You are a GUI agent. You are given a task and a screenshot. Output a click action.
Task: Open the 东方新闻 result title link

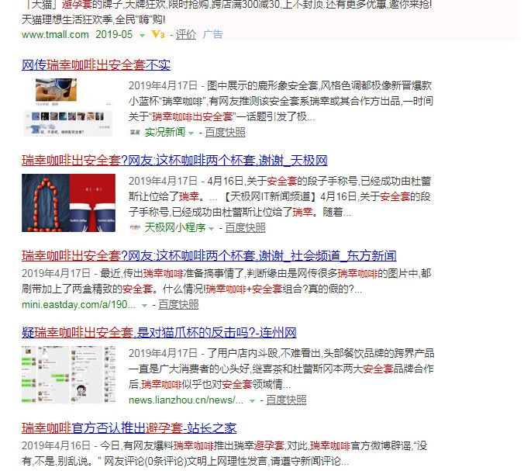209,256
